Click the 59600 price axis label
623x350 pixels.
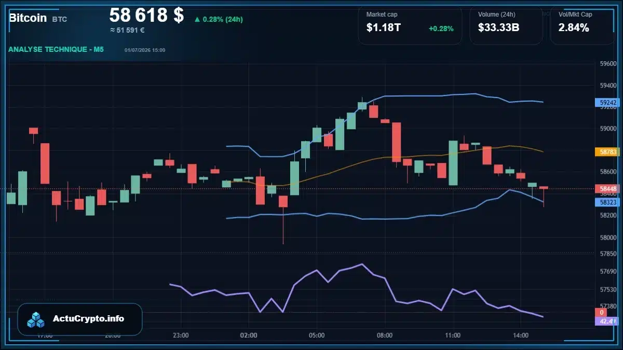coord(607,64)
